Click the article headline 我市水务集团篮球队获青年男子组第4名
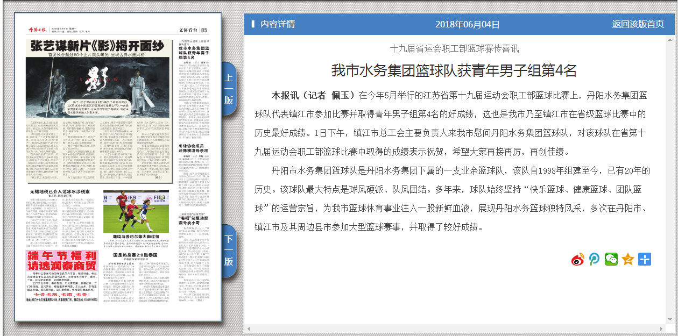This screenshot has width=678, height=336. 454,70
